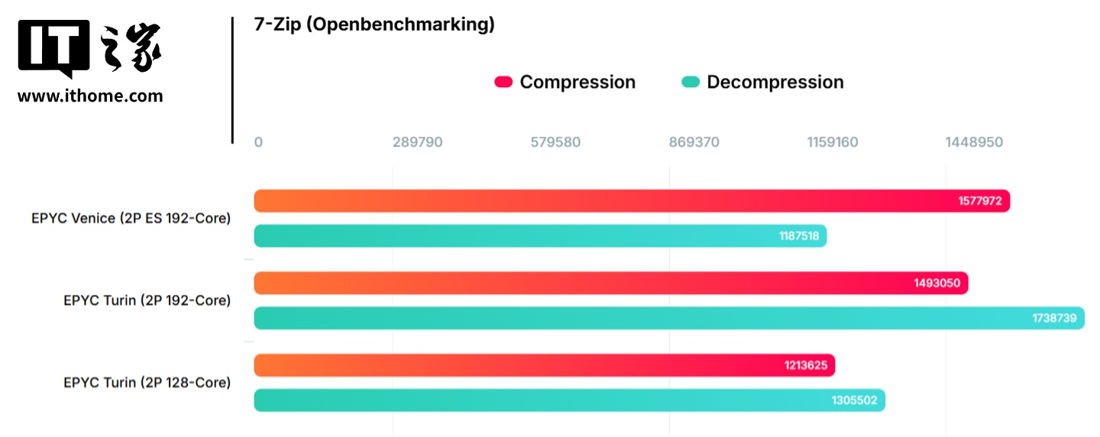Click the Turin 192-Core compression value 1493050
The width and height of the screenshot is (1100, 437).
coord(937,283)
